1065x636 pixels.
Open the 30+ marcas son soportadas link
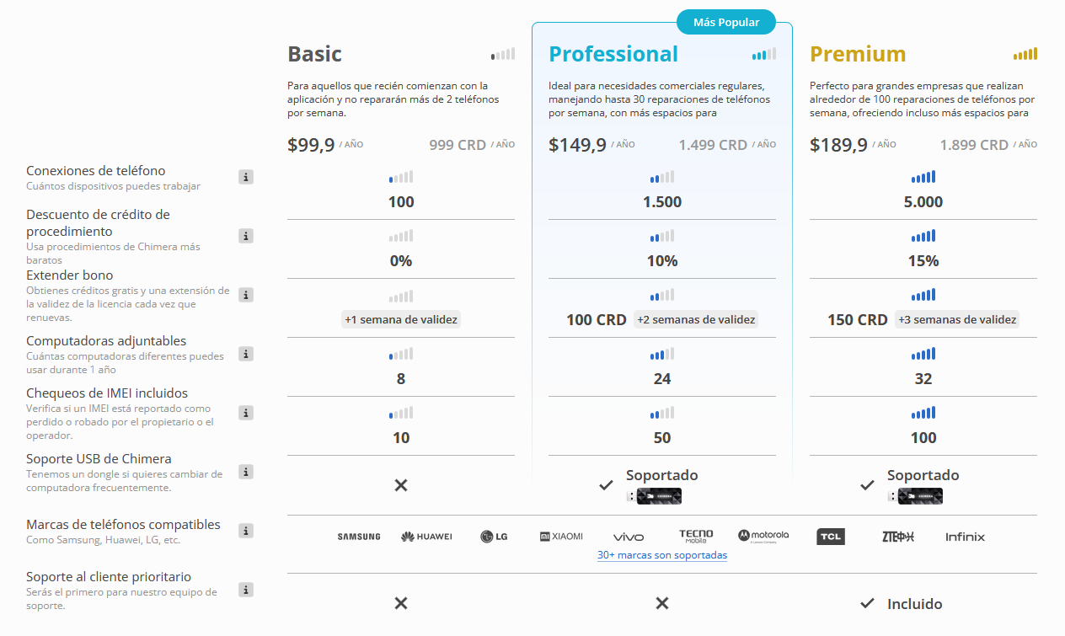point(662,555)
